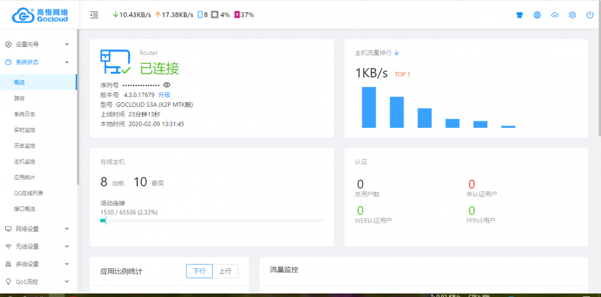The width and height of the screenshot is (601, 297).
Task: Click the active connections progress bar
Action: point(211,221)
